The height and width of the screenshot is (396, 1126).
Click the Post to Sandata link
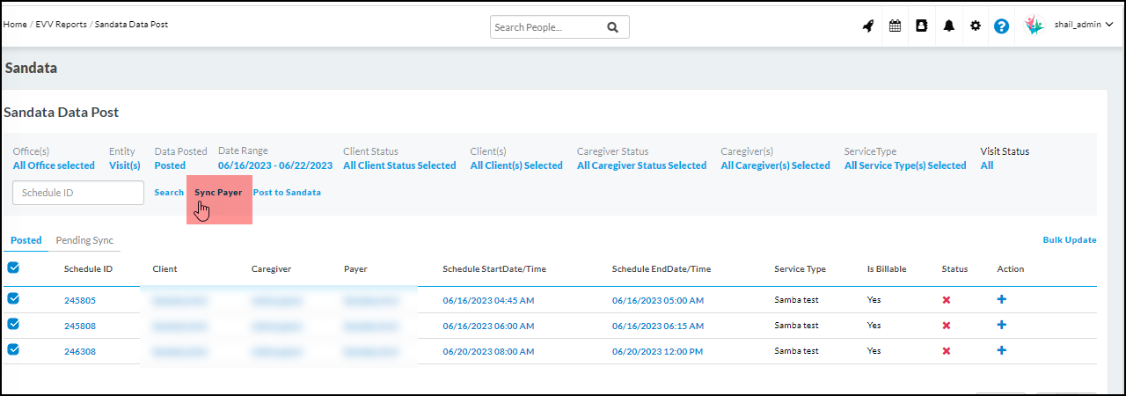pyautogui.click(x=287, y=192)
